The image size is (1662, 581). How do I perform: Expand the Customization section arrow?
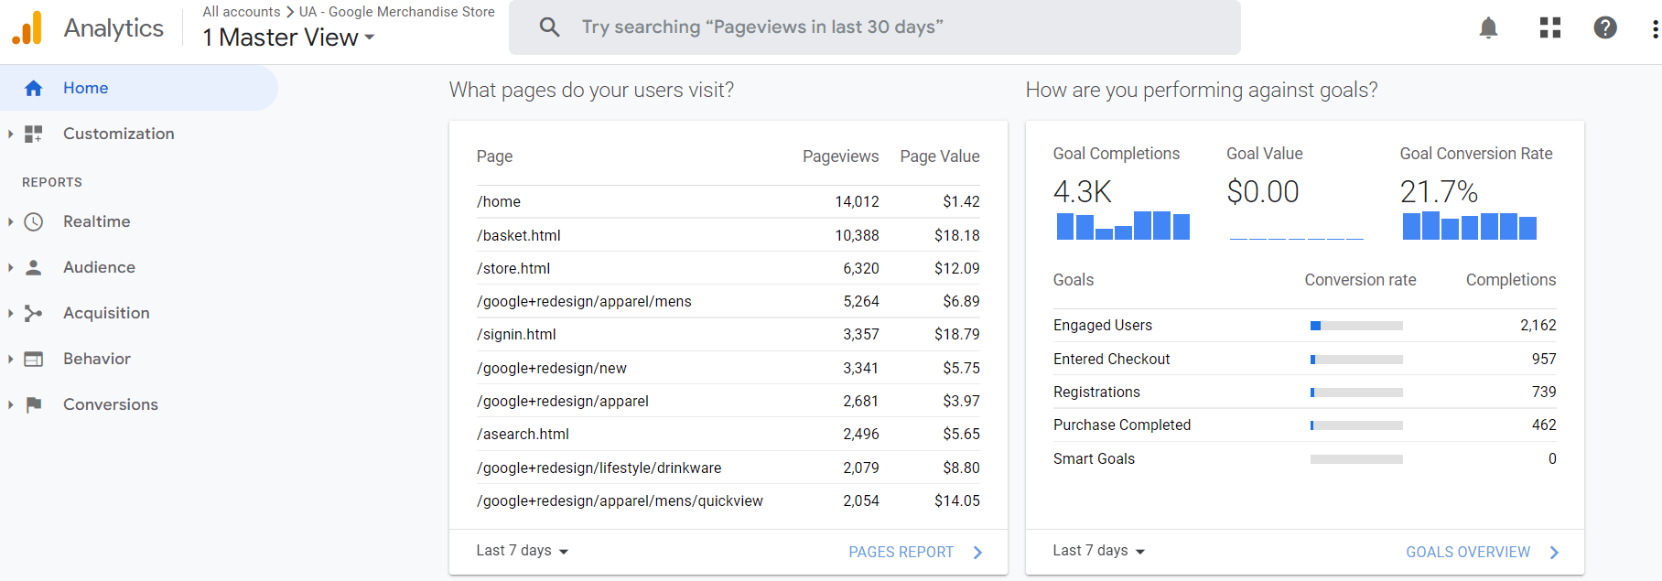coord(10,134)
